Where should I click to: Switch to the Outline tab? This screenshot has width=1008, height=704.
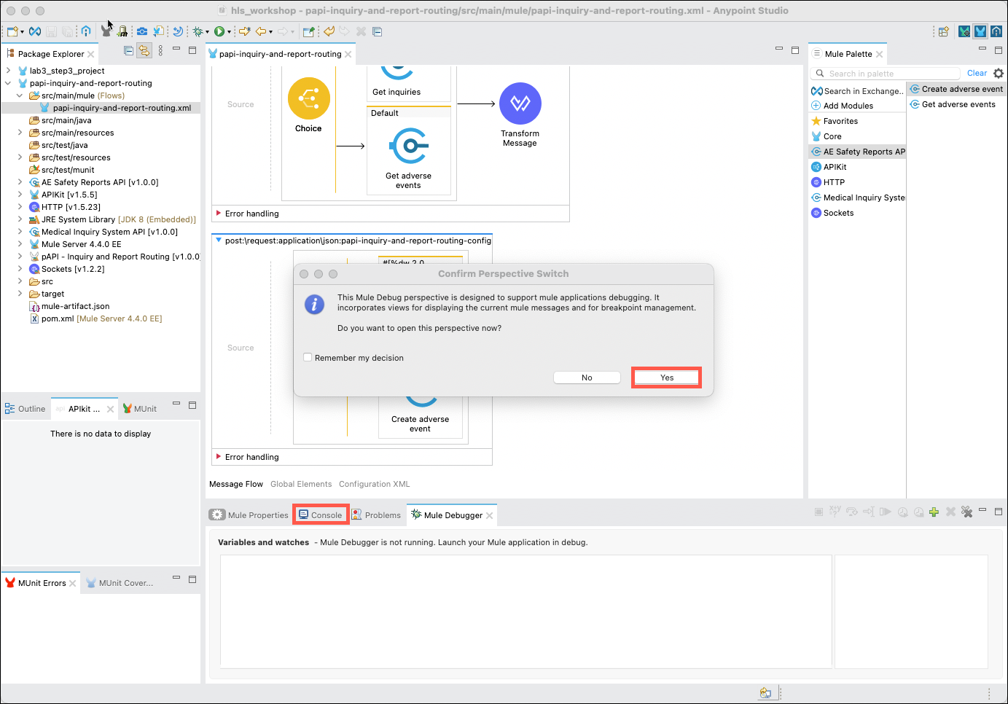pos(26,409)
